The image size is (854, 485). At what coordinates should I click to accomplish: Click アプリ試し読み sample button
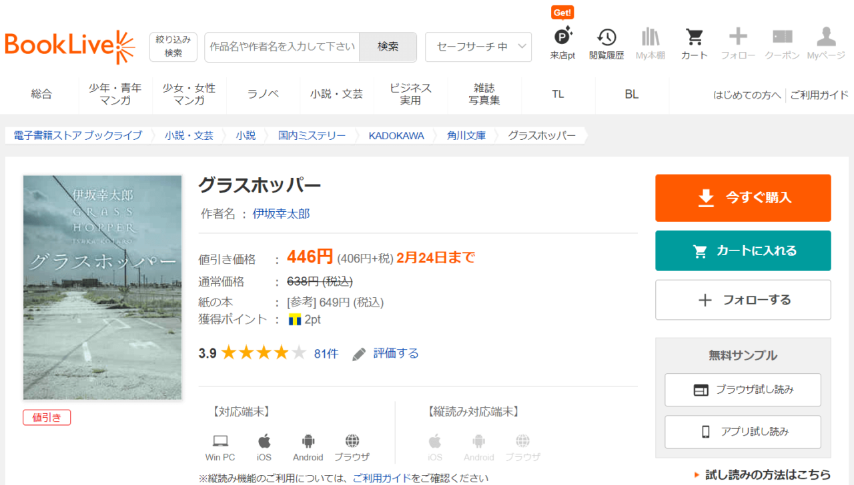click(743, 432)
